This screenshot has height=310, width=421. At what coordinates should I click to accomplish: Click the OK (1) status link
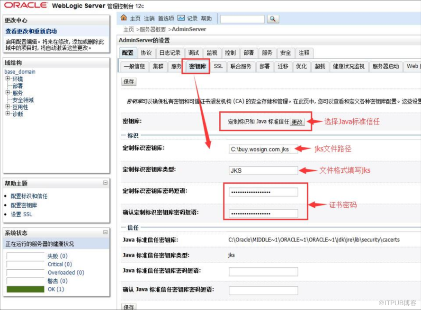point(56,289)
